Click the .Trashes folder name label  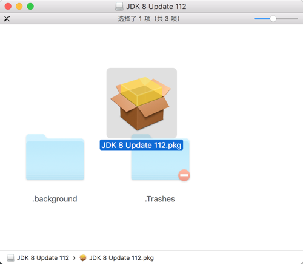[x=160, y=199]
